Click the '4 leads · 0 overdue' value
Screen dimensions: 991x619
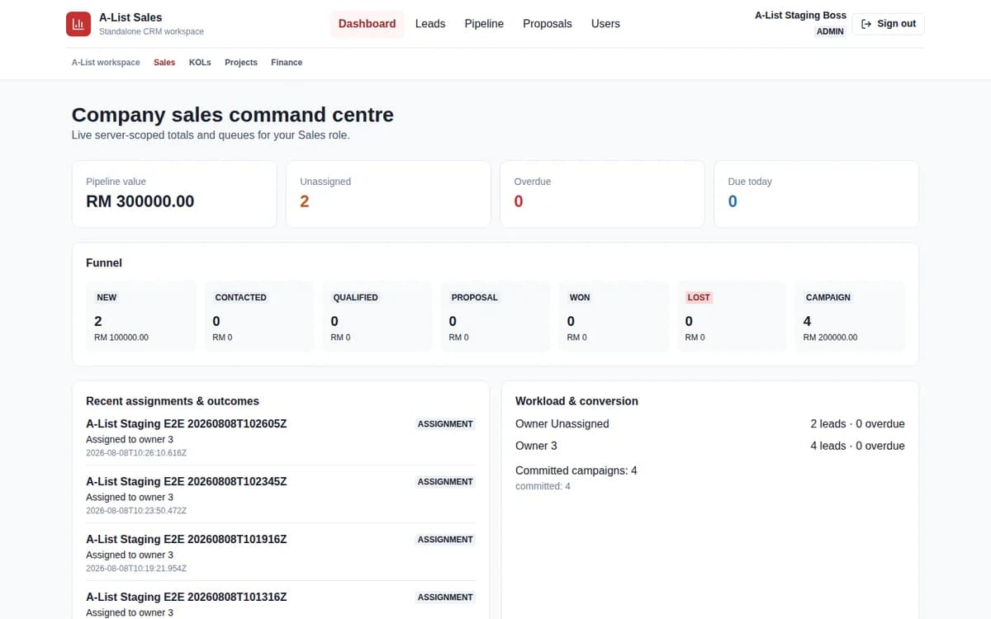[857, 446]
